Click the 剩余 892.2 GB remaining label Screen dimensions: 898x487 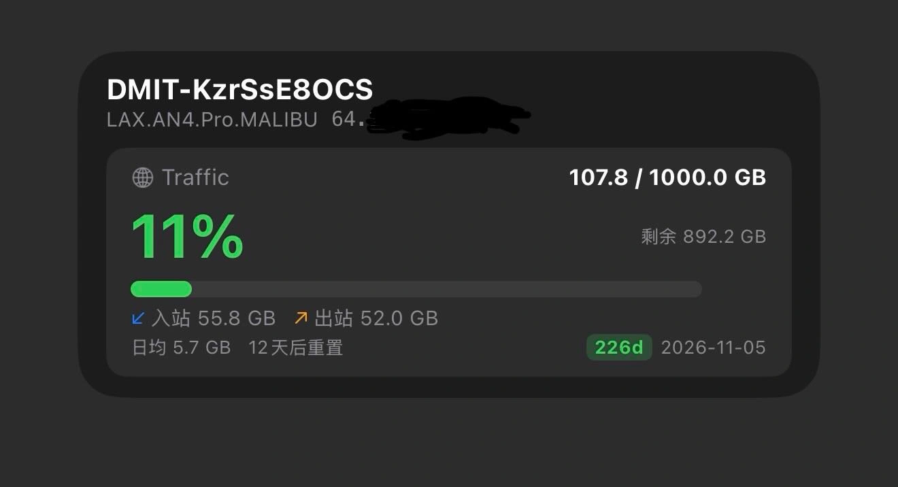(703, 236)
